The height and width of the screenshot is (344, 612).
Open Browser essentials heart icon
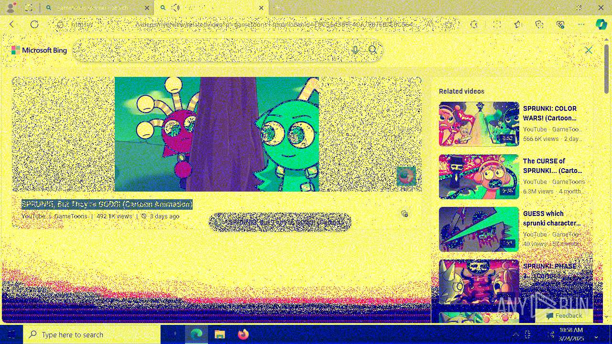pos(560,24)
